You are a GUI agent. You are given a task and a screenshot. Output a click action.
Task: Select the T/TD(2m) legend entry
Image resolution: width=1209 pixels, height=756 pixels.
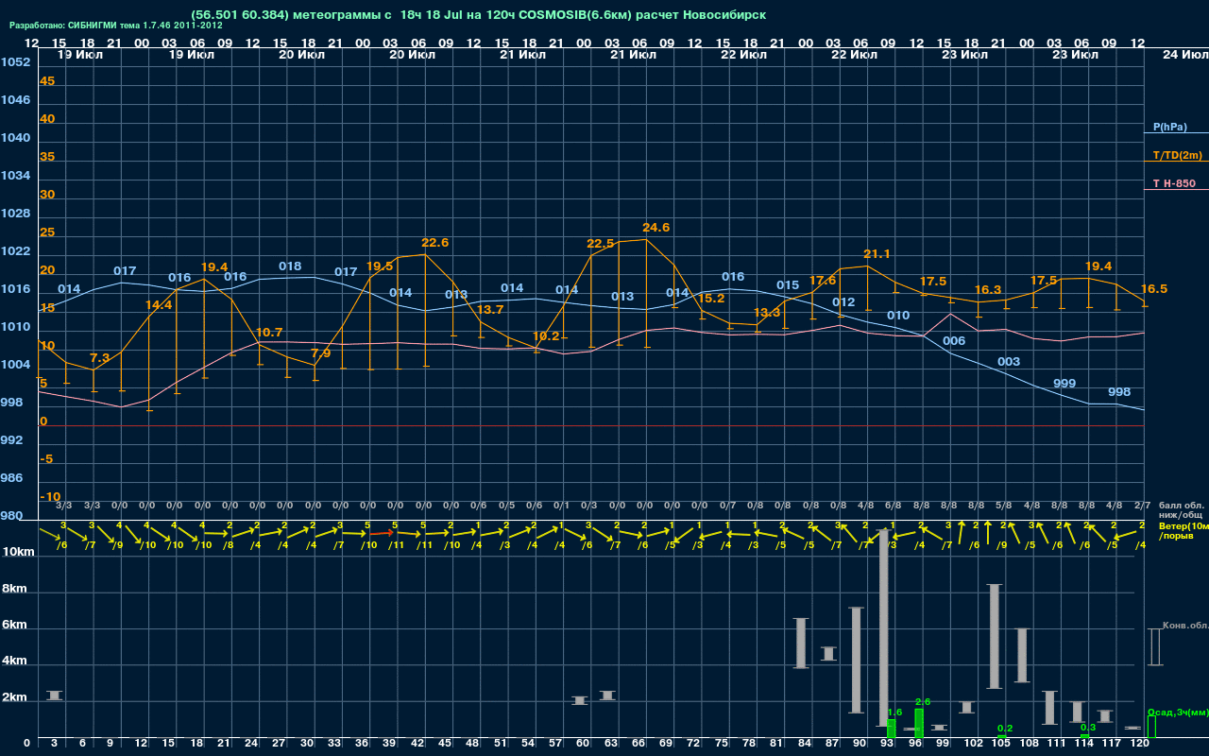(x=1177, y=155)
